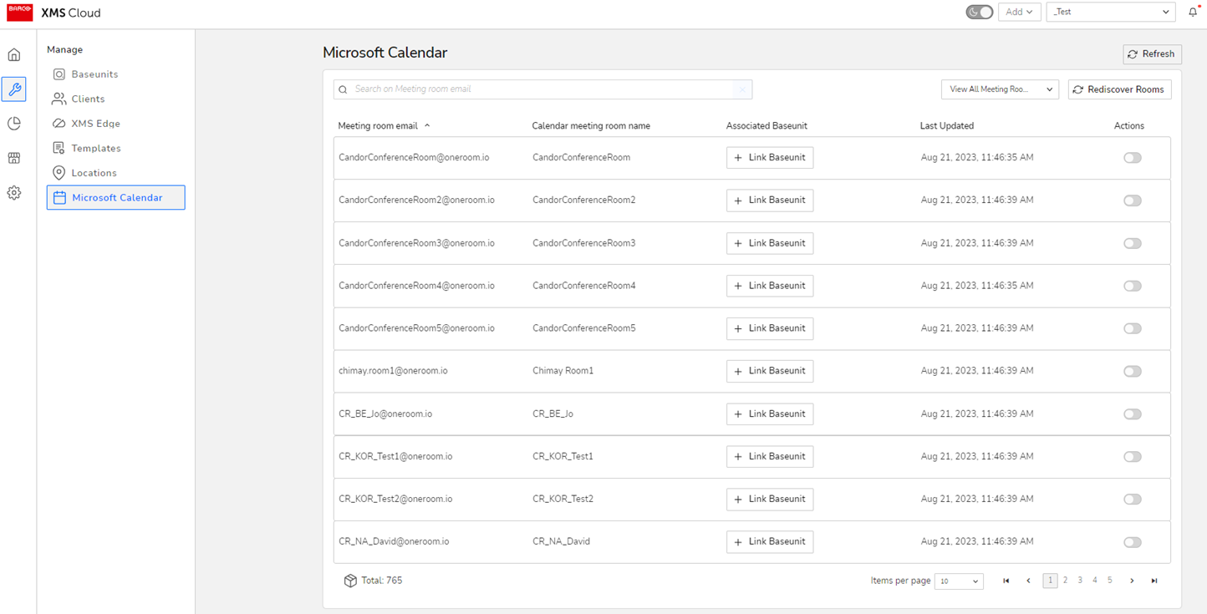Viewport: 1207px width, 614px height.
Task: Enable the toggle for CandorConferenceRoom row
Action: [x=1132, y=158]
